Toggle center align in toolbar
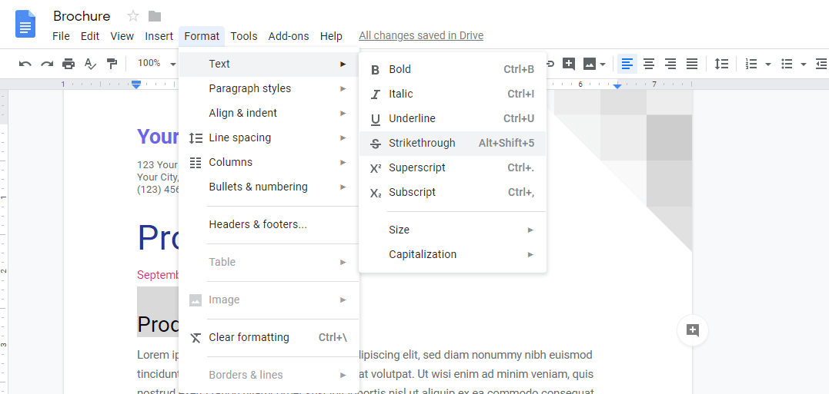Screen dimensions: 829x394 pos(649,64)
